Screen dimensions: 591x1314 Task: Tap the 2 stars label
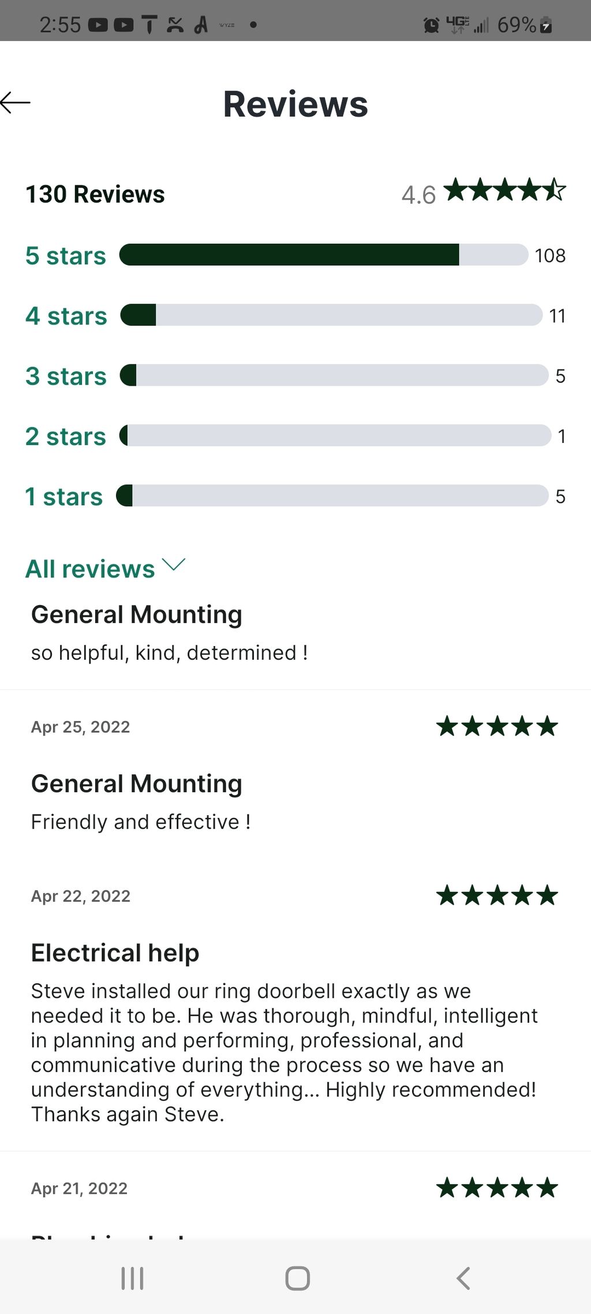click(x=66, y=436)
